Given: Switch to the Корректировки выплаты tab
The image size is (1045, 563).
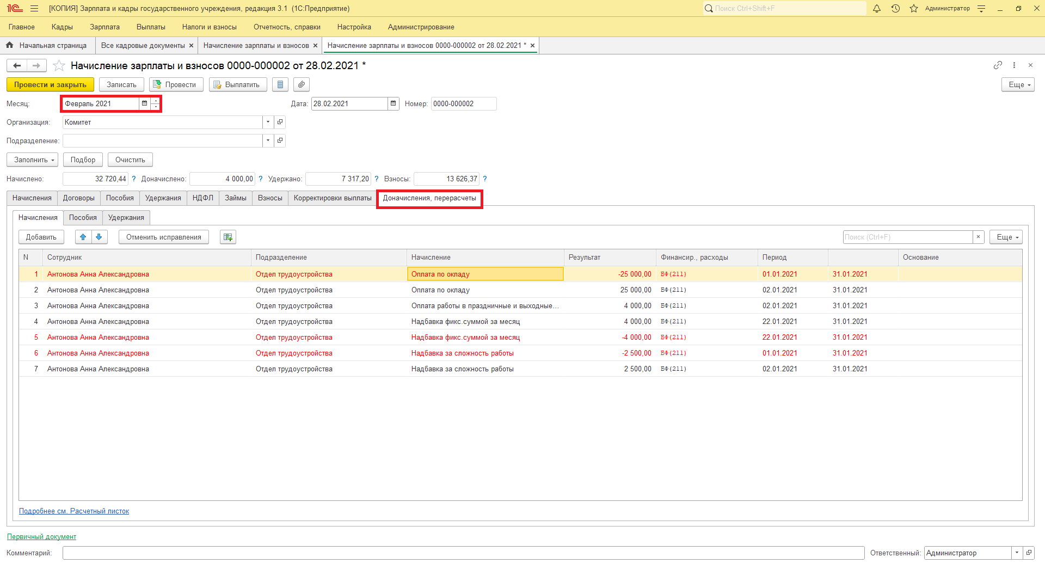Looking at the screenshot, I should tap(333, 198).
